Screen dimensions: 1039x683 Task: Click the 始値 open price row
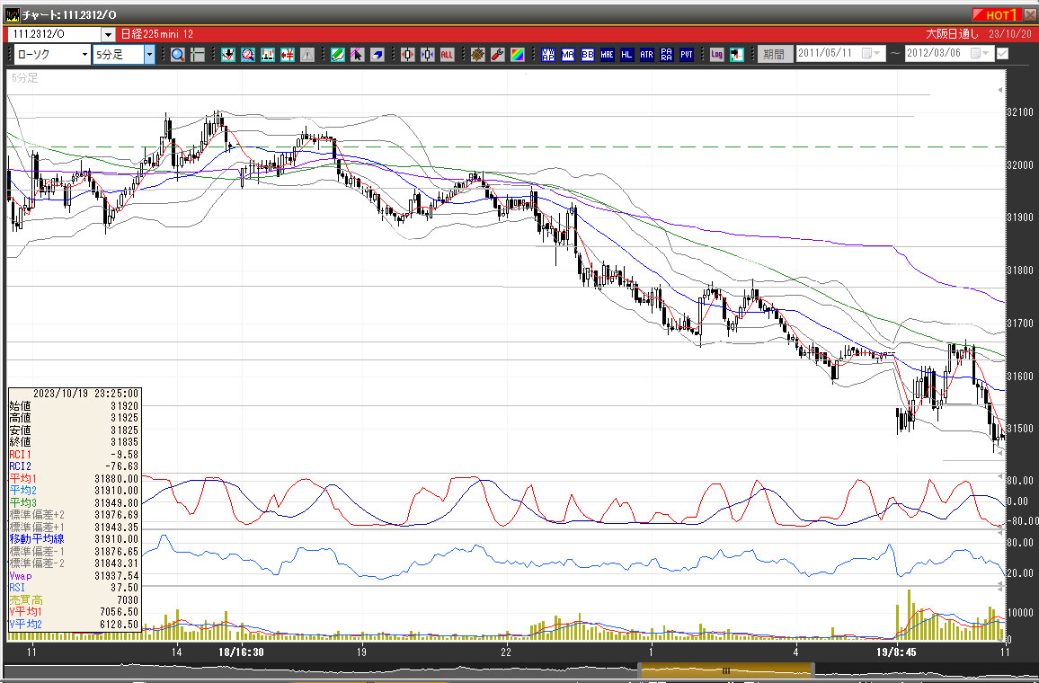pyautogui.click(x=75, y=406)
